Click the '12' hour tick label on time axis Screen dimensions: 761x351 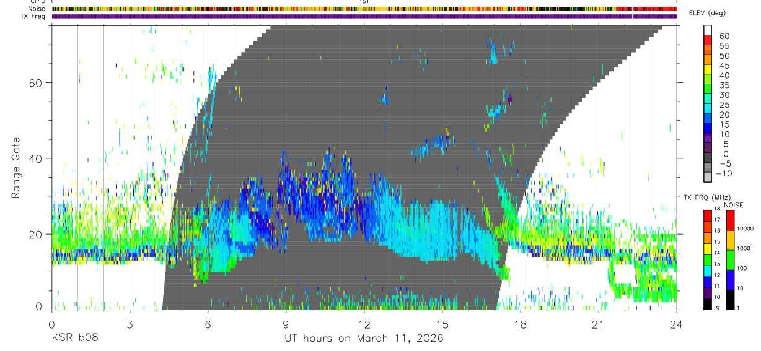(x=364, y=324)
